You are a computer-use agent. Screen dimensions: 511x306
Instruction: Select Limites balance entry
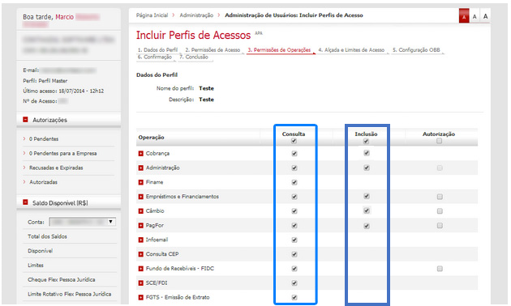click(x=36, y=265)
